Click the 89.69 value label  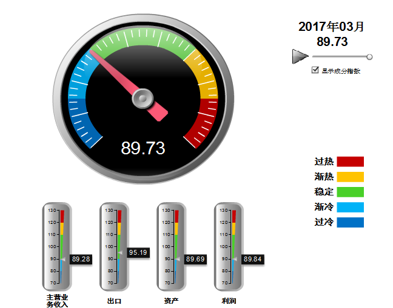[x=195, y=259]
